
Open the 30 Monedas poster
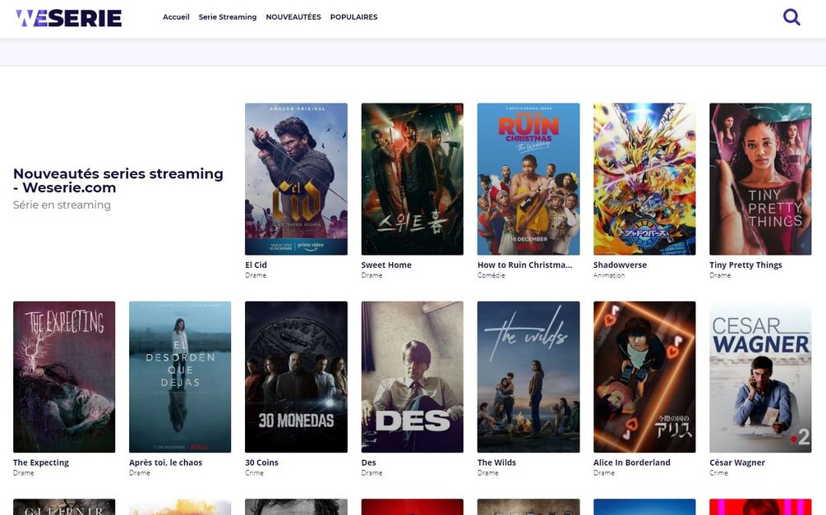pyautogui.click(x=296, y=377)
